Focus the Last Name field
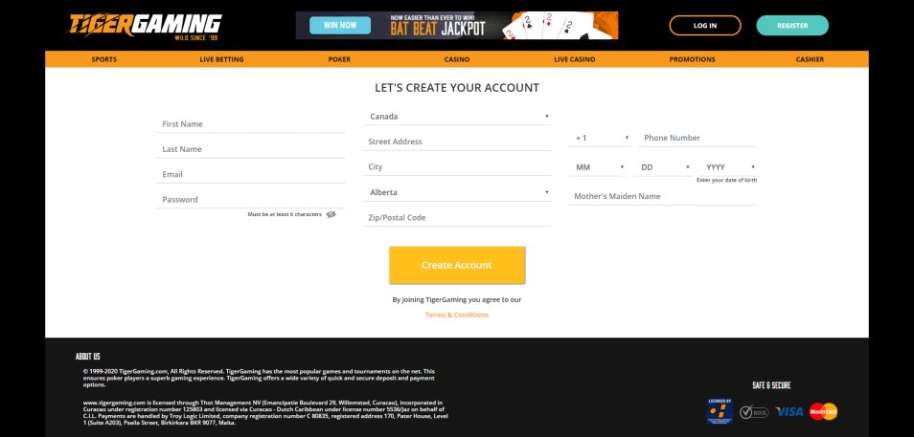Screen dimensions: 914x437 [x=251, y=149]
